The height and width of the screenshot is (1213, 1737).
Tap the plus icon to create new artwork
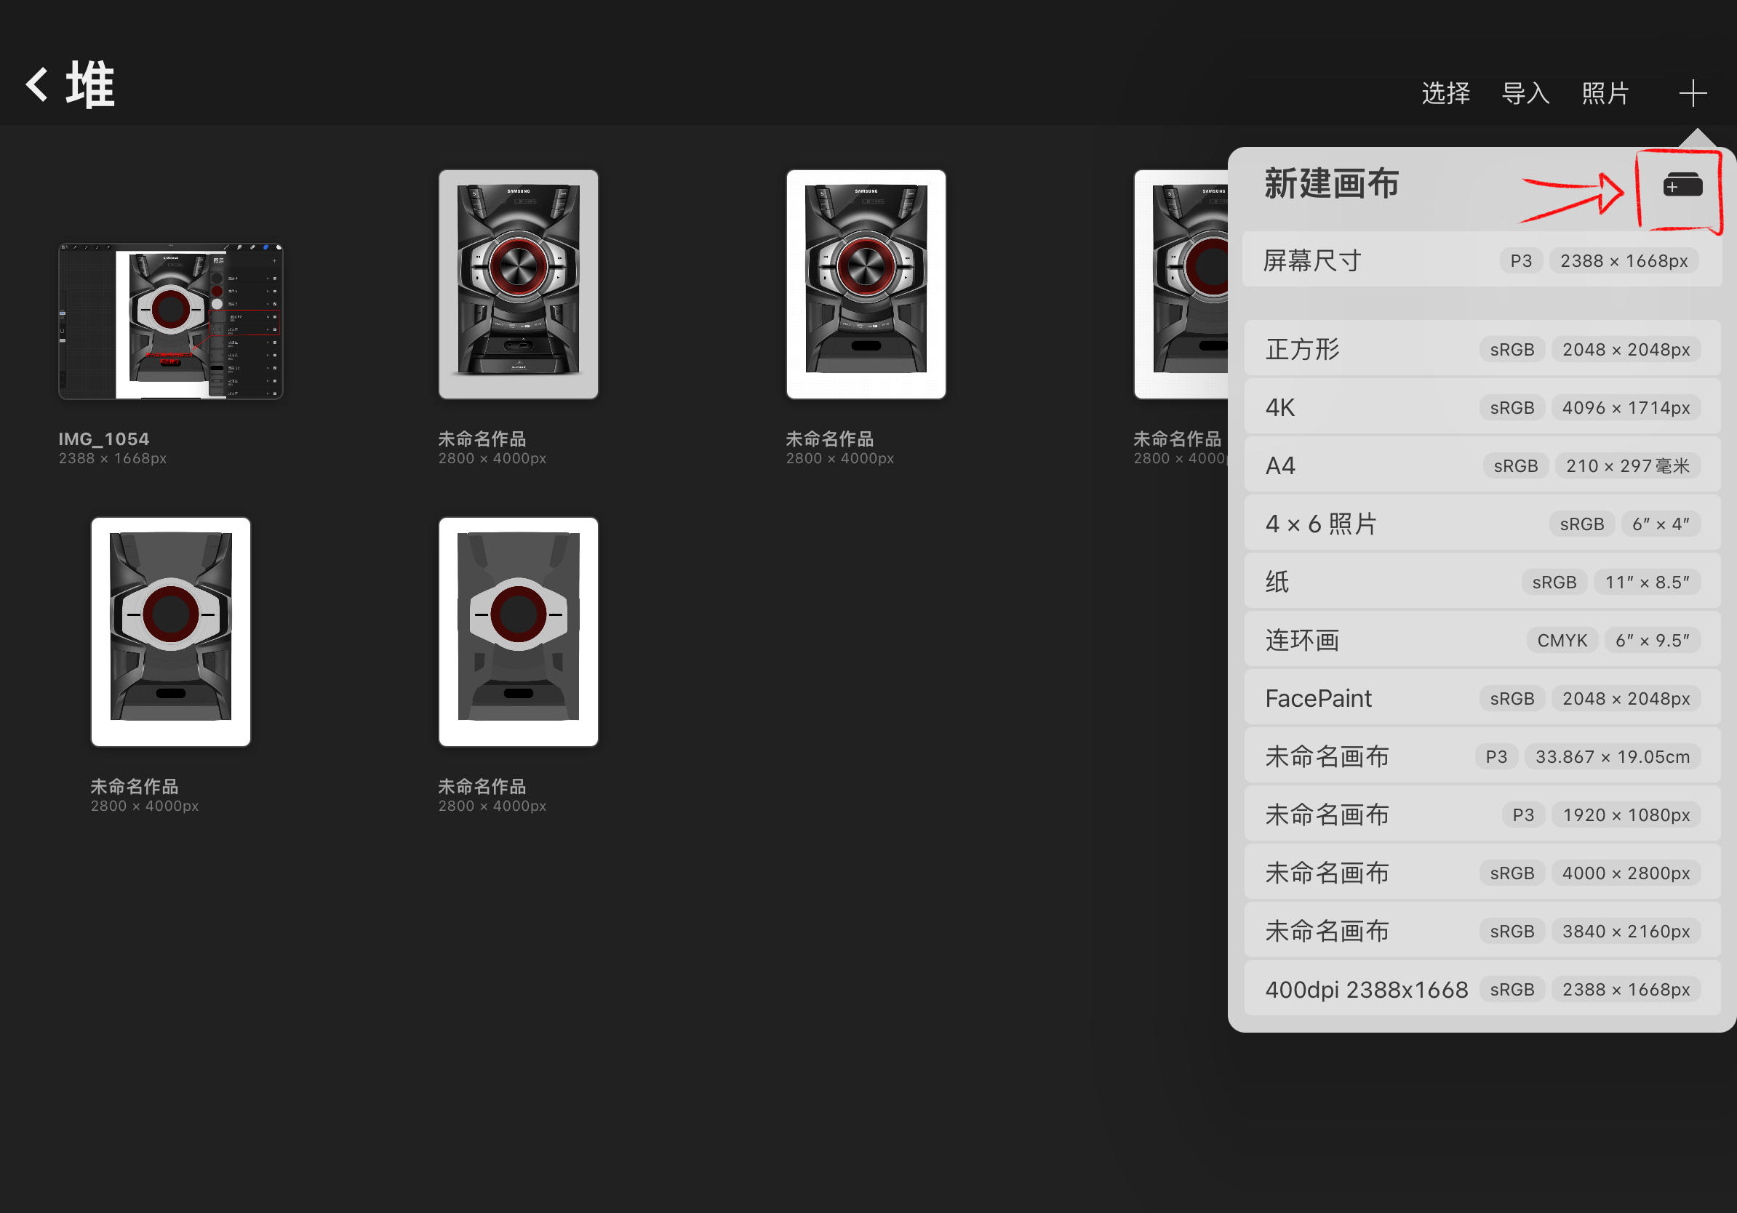[x=1693, y=92]
